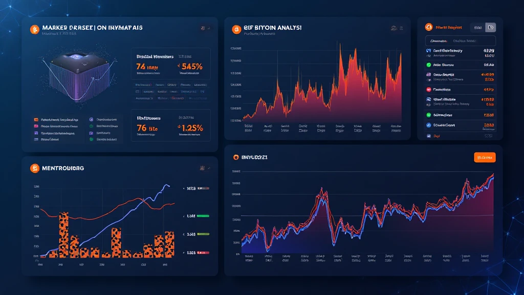Click the orange circle icon beside INVUDAZ3 title

click(236, 158)
